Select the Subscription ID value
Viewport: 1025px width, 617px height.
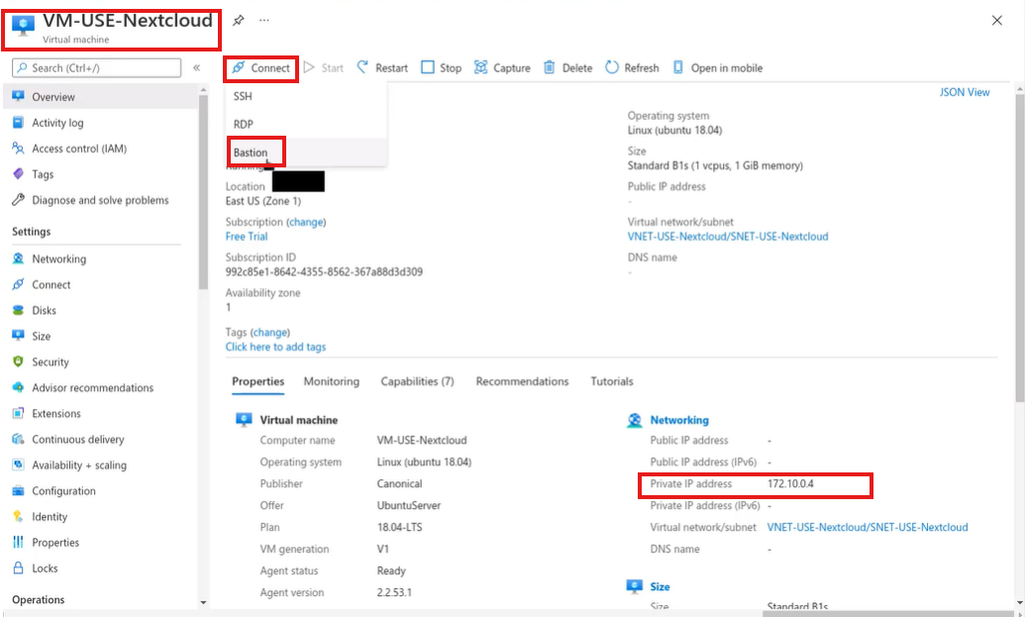(x=324, y=272)
